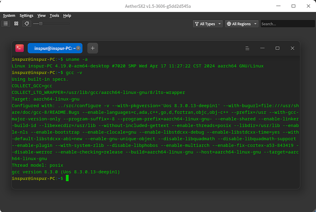Minimize the terminal window
Screen dimensions: 316x212
[262, 48]
